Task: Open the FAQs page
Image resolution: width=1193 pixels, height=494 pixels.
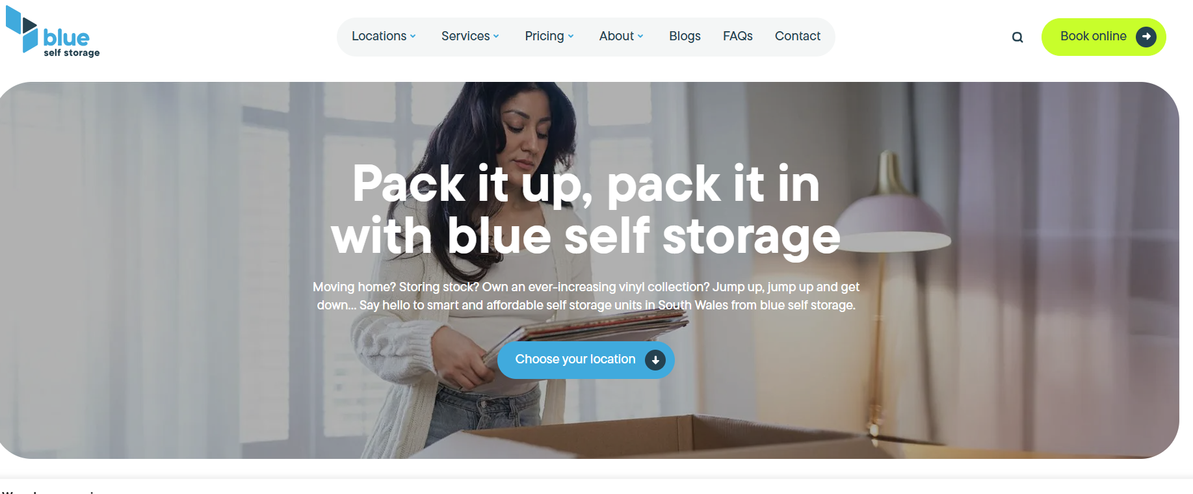Action: coord(738,36)
